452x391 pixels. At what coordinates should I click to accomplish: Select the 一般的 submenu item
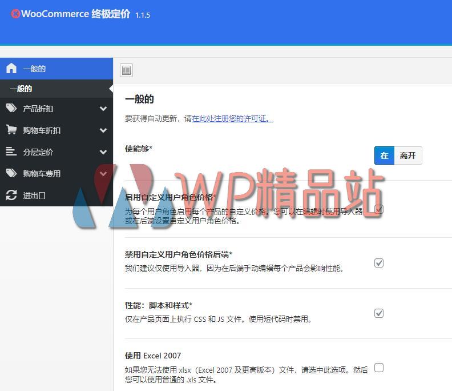56,89
